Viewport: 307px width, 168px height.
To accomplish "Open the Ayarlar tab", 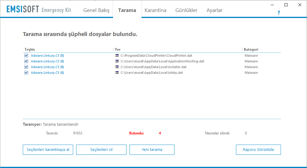I will click(x=214, y=10).
